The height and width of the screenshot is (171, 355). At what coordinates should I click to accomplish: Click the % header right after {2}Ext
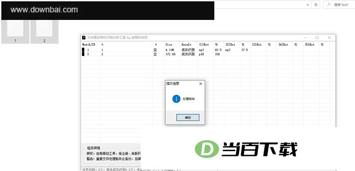click(x=245, y=44)
